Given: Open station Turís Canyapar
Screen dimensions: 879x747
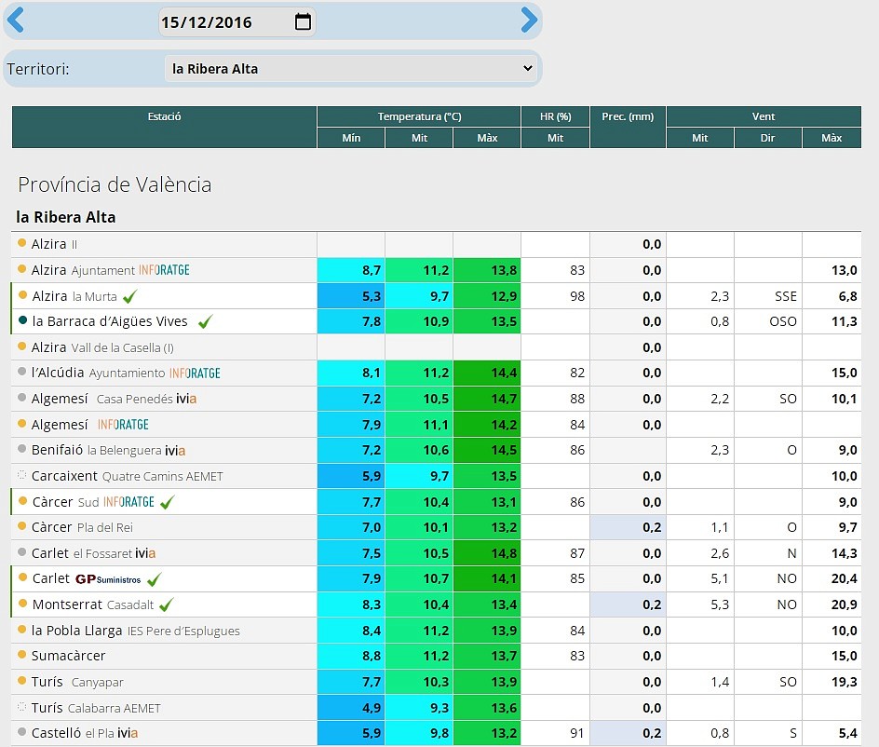Looking at the screenshot, I should (x=77, y=682).
